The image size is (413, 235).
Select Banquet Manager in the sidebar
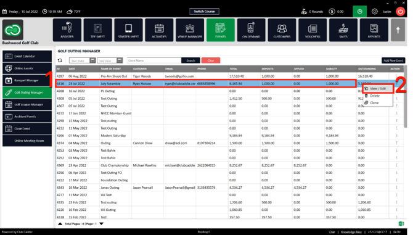coord(27,80)
